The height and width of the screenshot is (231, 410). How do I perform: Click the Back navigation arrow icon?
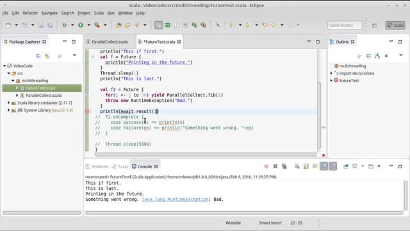coord(274,25)
